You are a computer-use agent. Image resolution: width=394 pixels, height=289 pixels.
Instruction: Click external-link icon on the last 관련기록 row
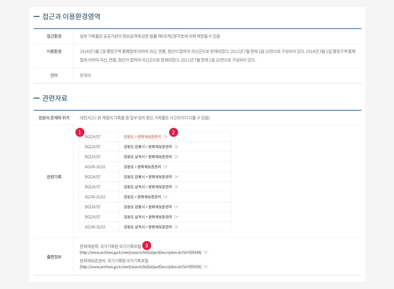(x=176, y=227)
